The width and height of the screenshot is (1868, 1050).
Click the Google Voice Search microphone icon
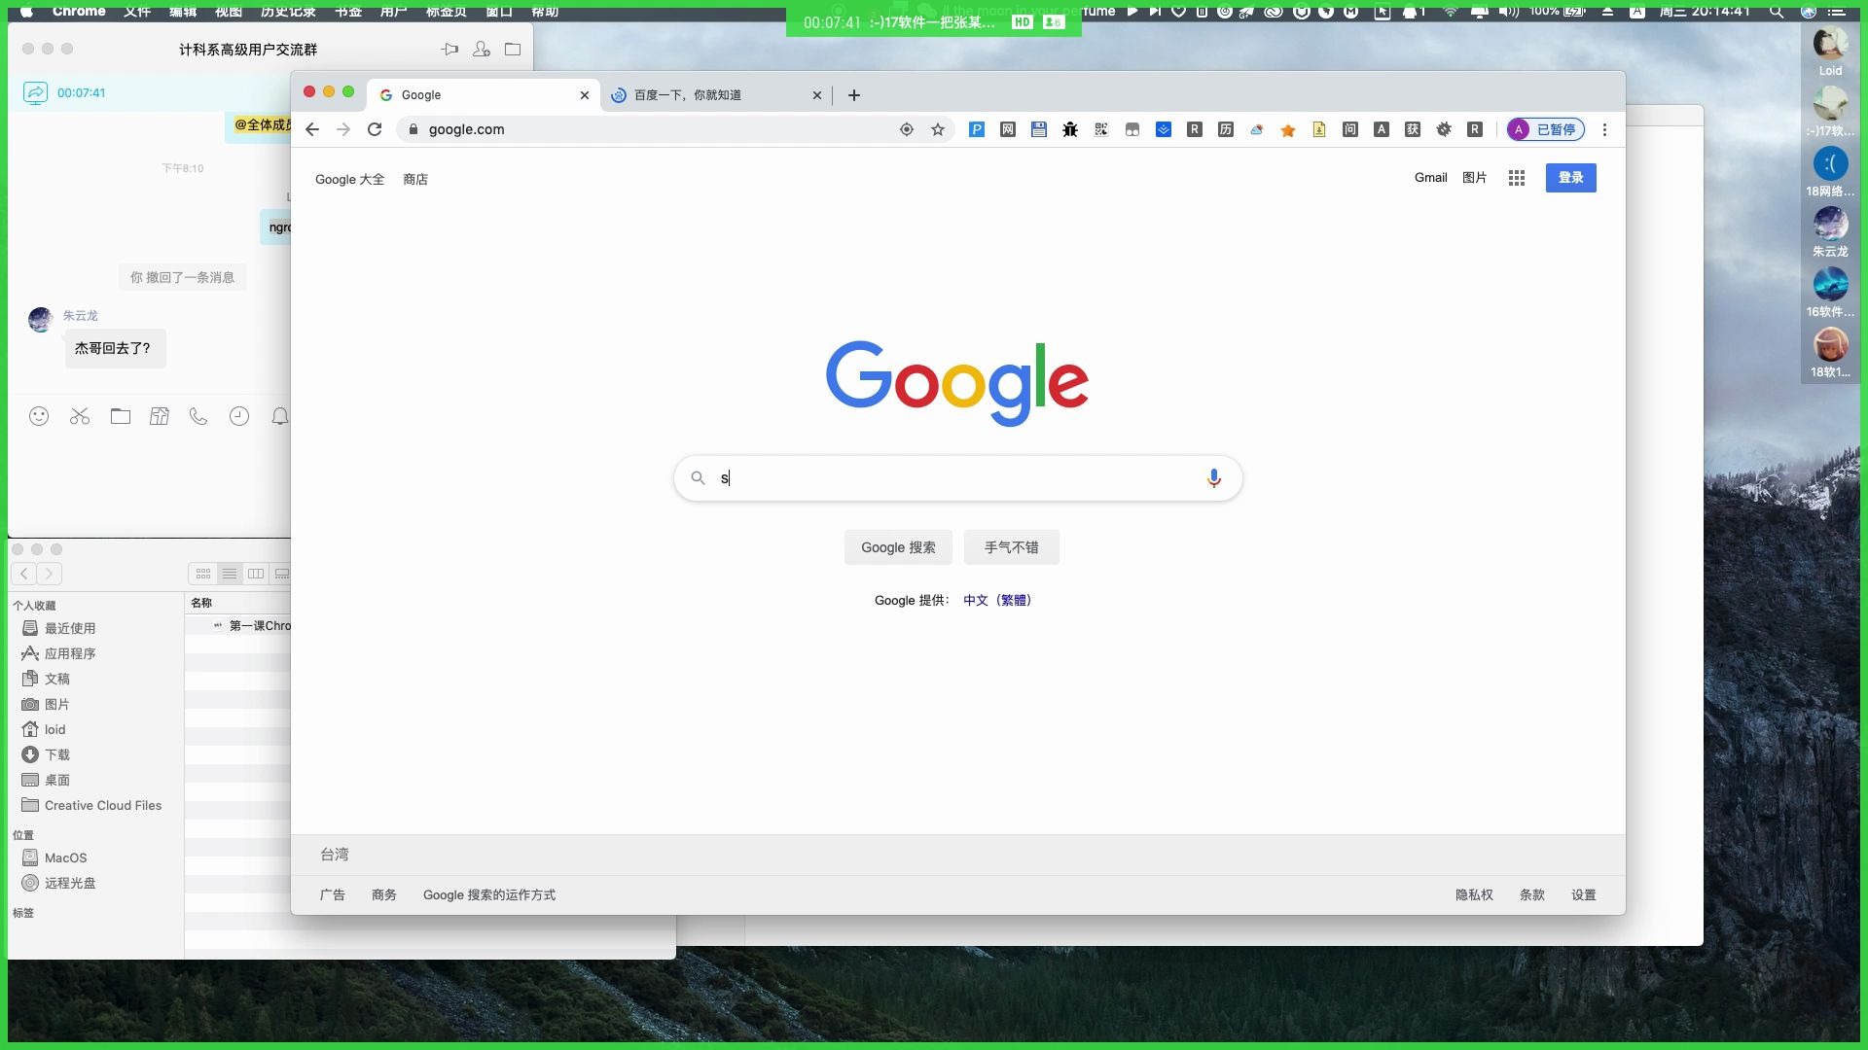1213,478
